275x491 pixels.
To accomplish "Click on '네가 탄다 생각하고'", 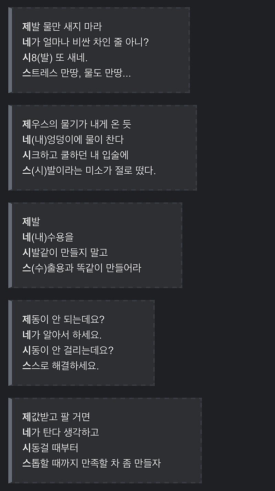I will (x=61, y=432).
